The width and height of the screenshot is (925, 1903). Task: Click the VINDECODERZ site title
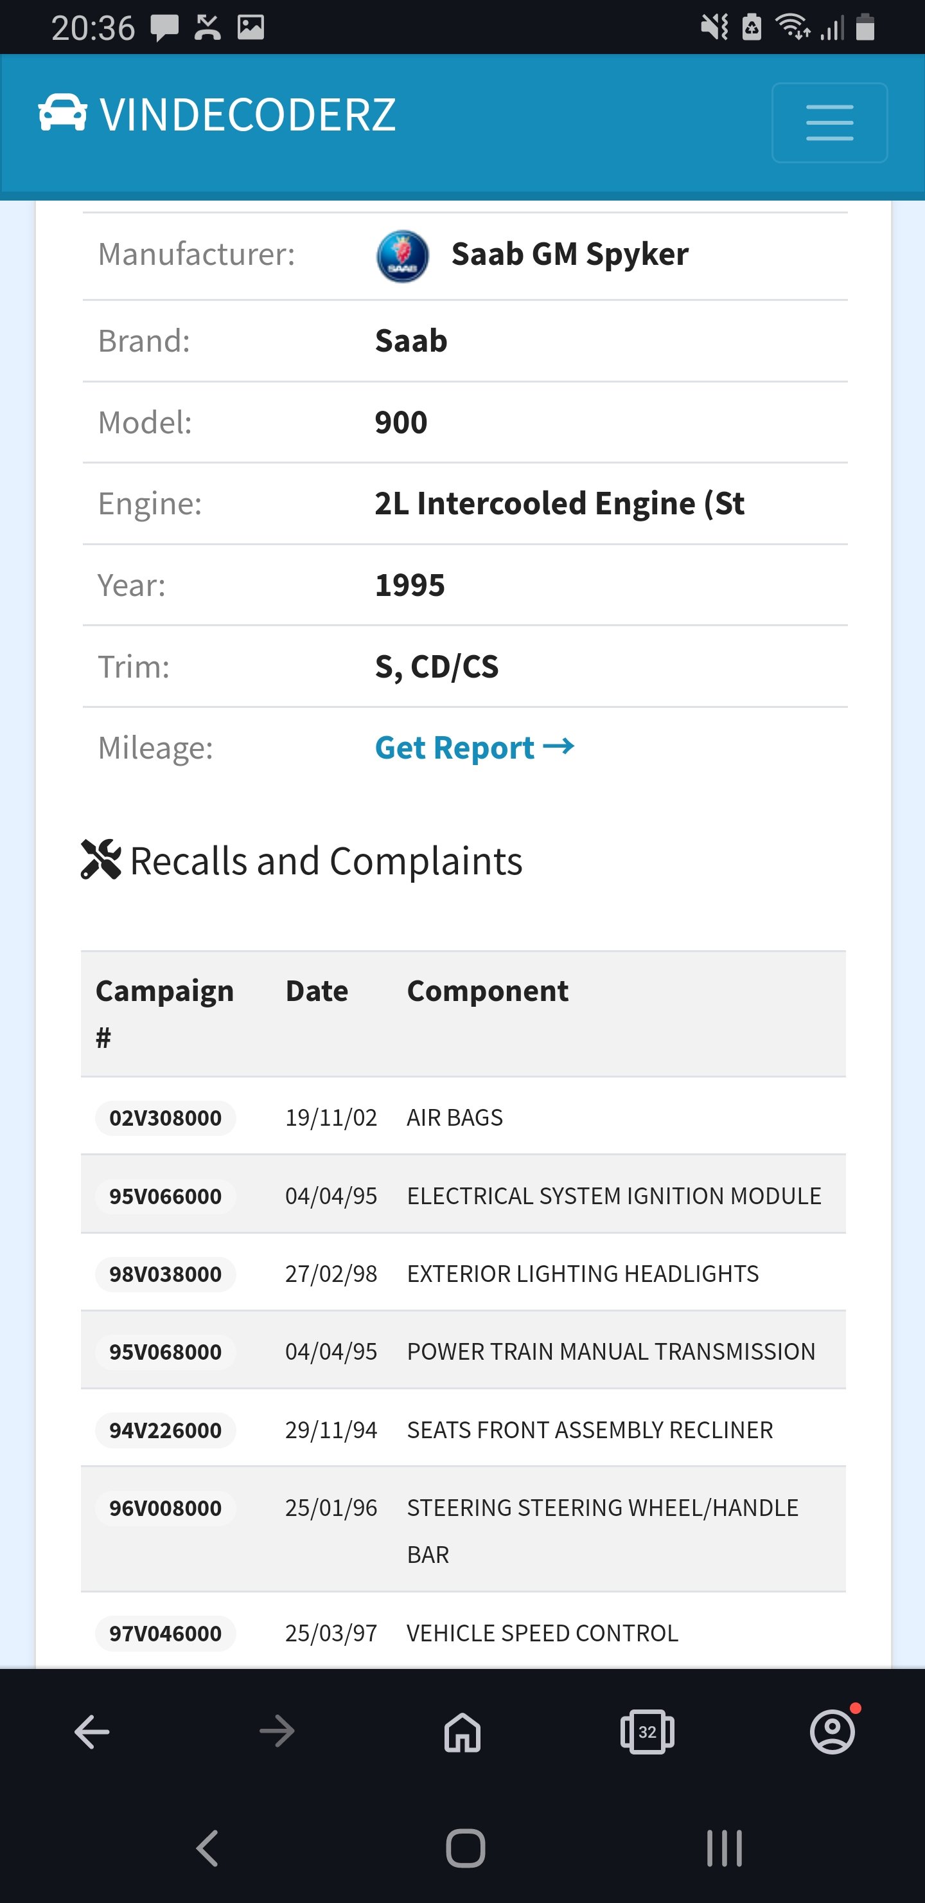248,114
